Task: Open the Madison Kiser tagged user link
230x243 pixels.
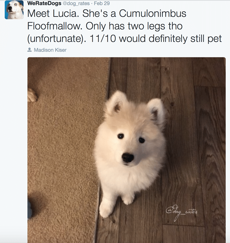Action: 50,50
